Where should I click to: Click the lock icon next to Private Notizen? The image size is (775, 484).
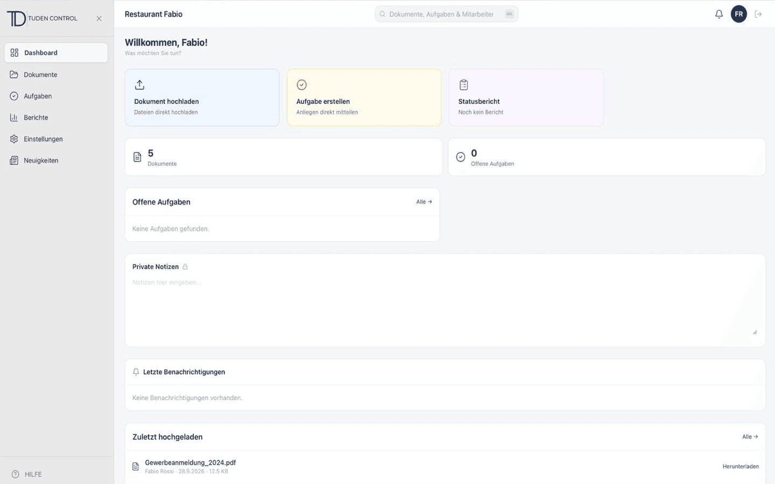coord(185,267)
